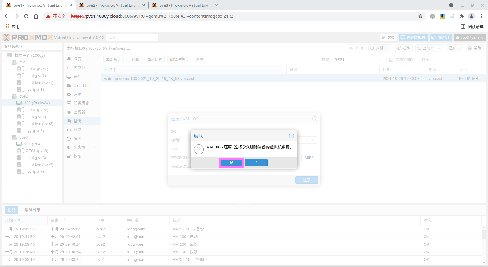Reload the page with refresh icon

tap(26, 16)
